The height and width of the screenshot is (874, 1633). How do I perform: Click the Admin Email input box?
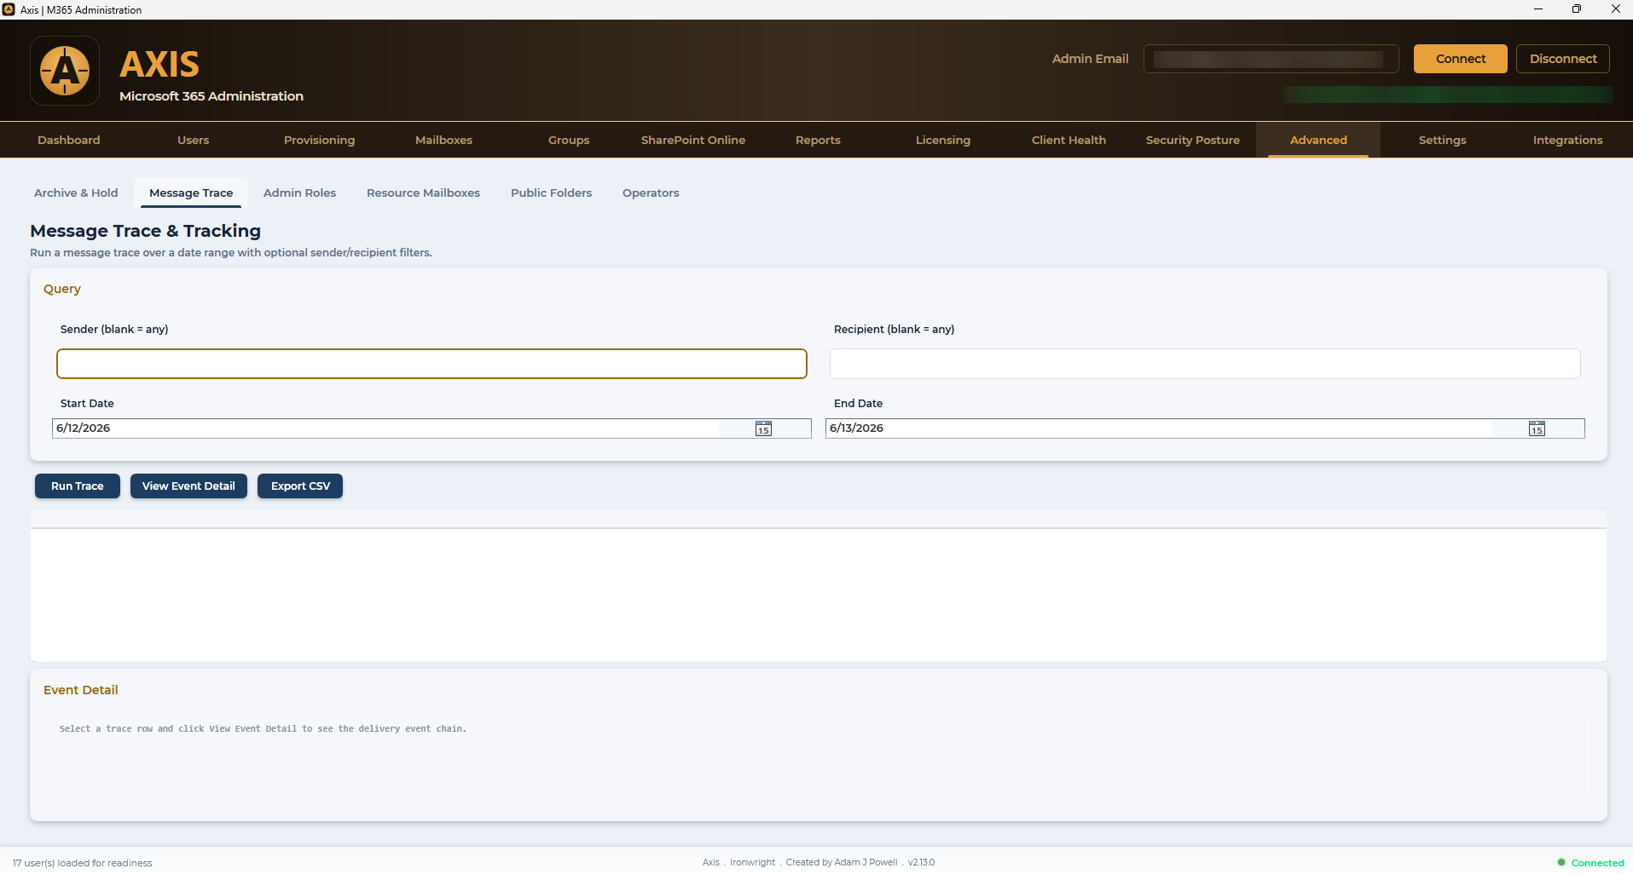tap(1271, 59)
